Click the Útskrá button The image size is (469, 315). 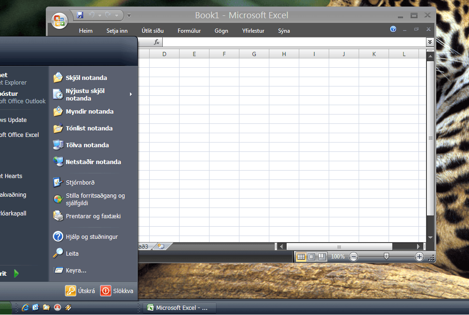coord(79,290)
